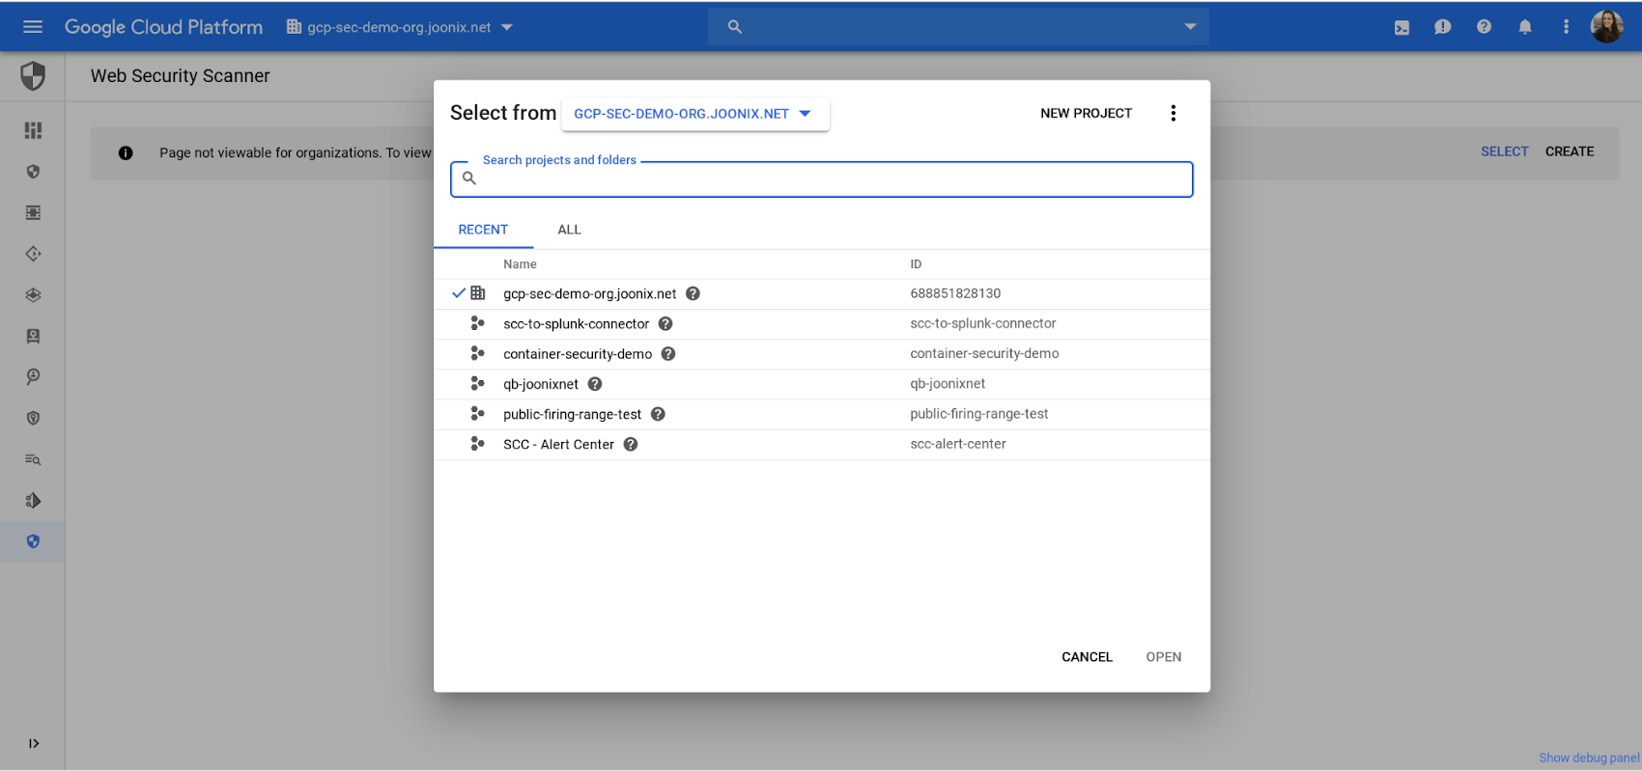Click help icon next to container-security-demo

point(668,353)
